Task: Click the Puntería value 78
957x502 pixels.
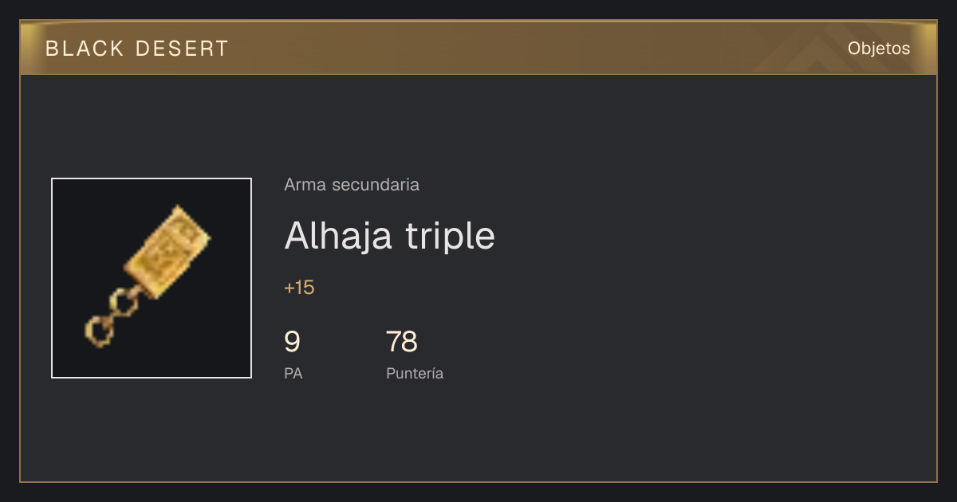Action: coord(402,342)
